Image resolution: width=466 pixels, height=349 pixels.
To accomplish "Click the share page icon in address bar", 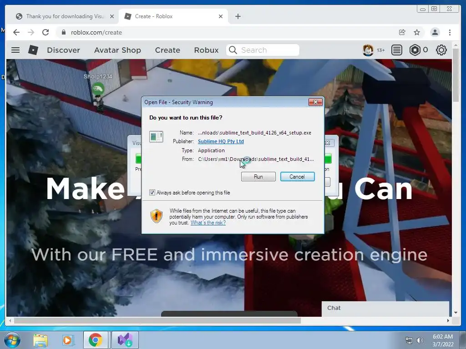I will pos(402,32).
